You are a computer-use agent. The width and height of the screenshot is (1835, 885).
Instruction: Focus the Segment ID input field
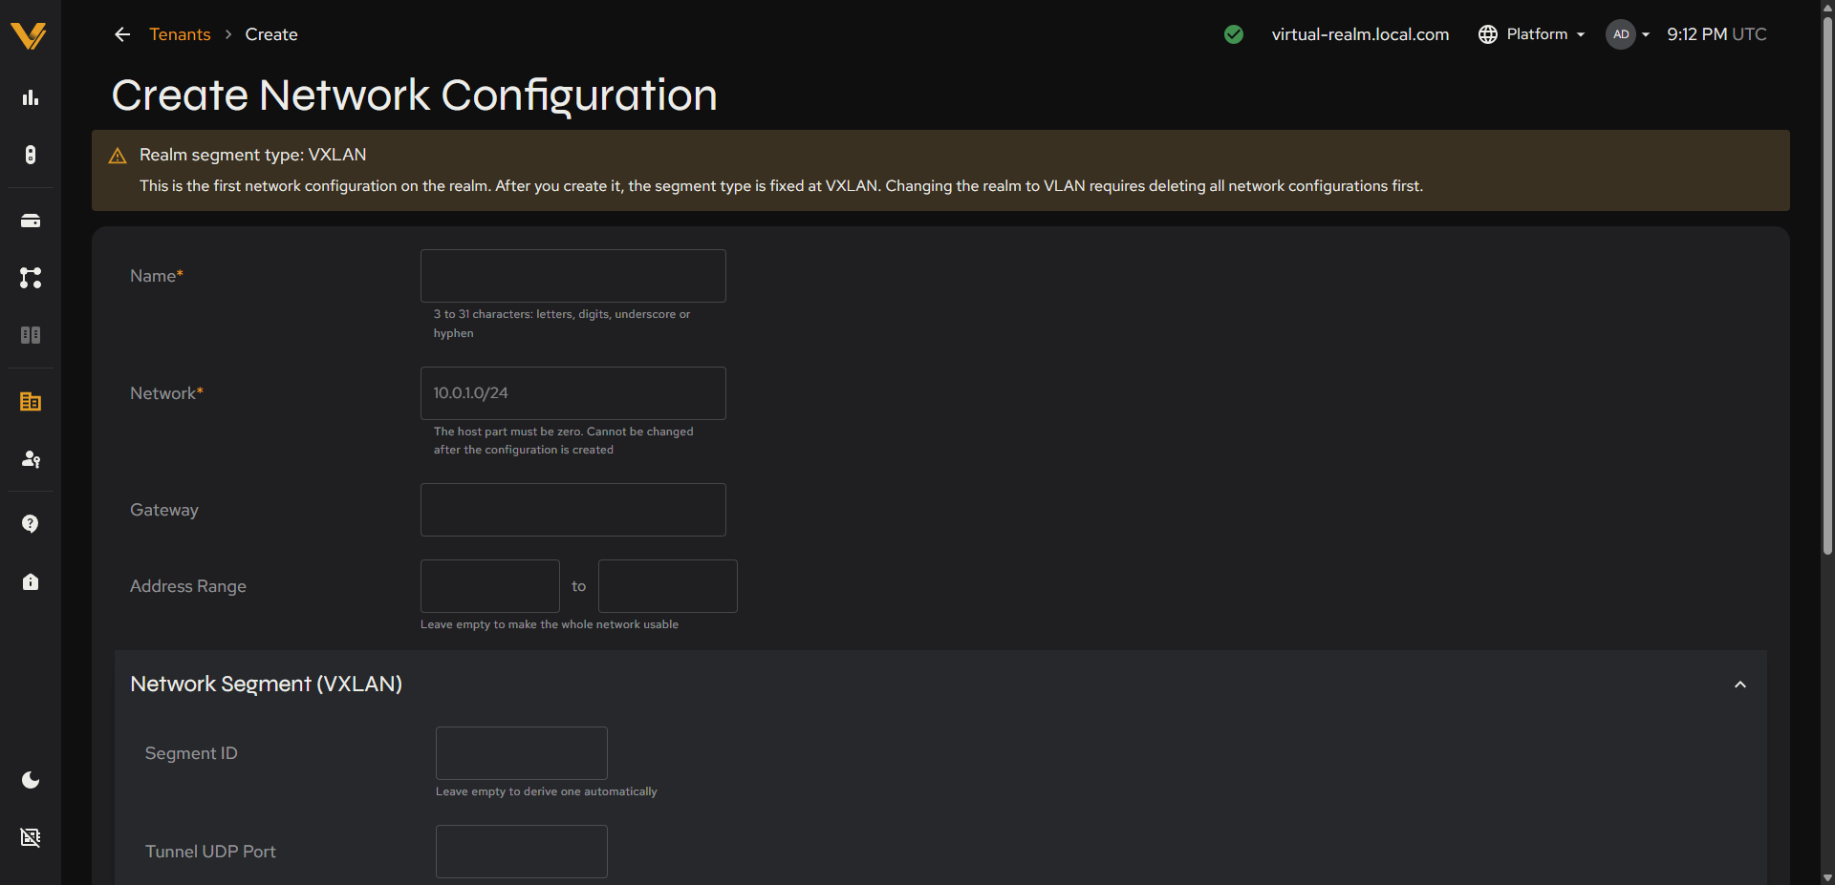click(522, 753)
